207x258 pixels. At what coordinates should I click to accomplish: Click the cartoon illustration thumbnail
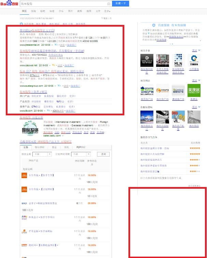[178, 117]
